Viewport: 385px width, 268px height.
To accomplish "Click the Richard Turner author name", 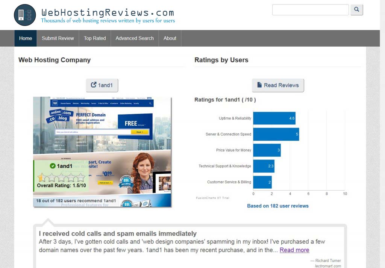I will click(x=328, y=260).
